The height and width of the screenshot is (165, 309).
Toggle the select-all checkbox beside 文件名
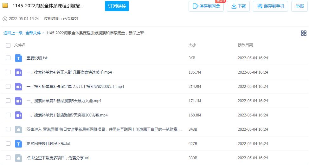(x=8, y=45)
